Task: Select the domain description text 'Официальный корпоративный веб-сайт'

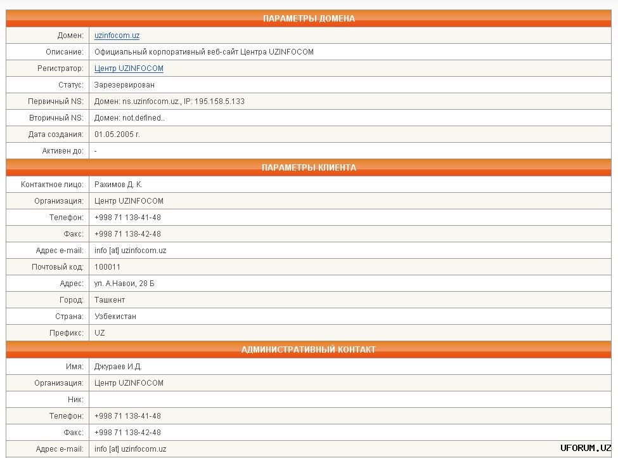Action: [x=166, y=51]
